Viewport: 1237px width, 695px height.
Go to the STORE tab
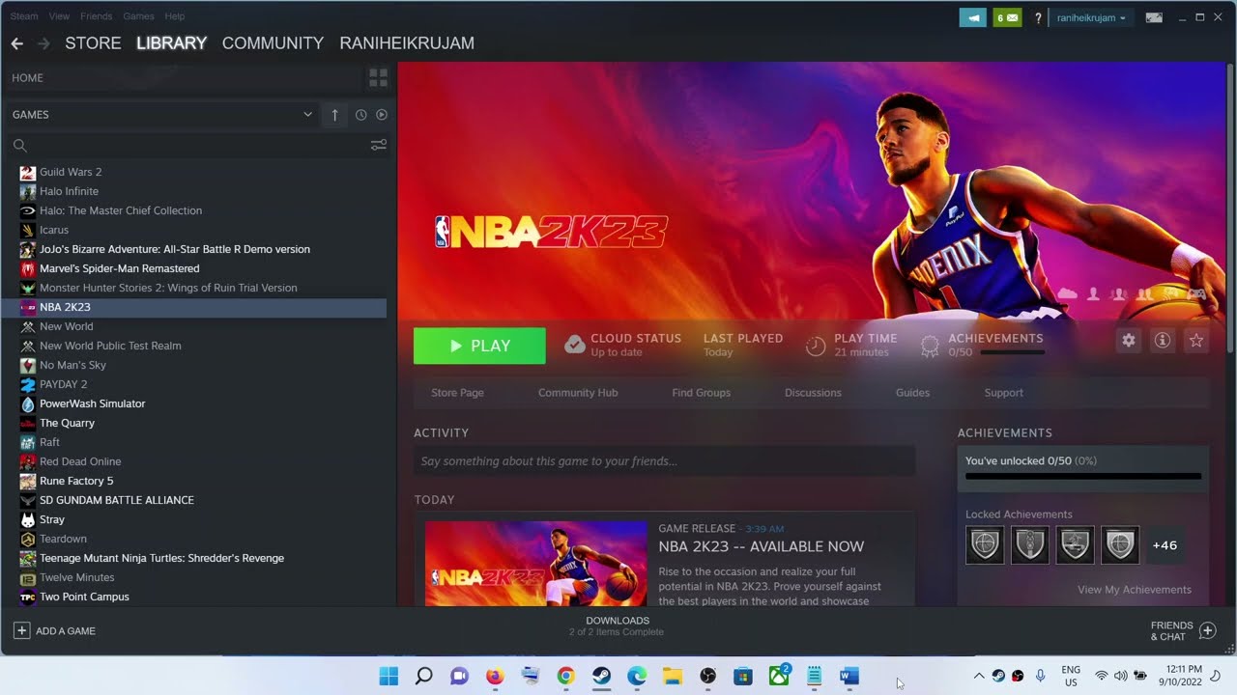tap(93, 43)
